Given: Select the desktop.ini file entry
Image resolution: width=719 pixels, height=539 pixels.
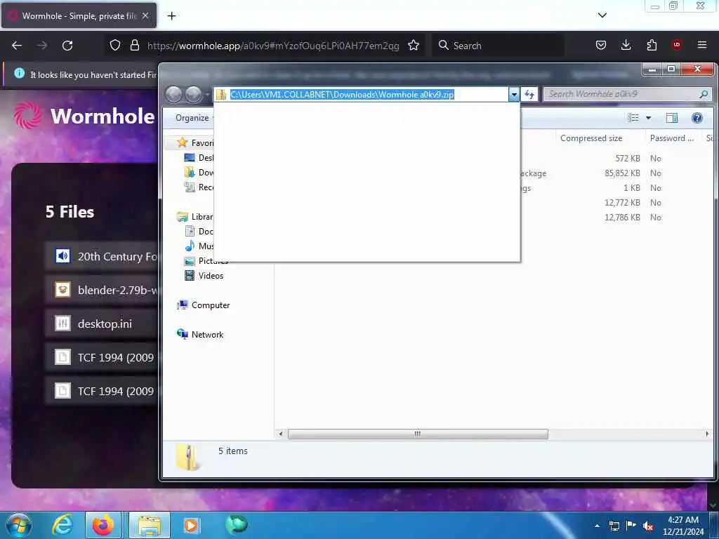Looking at the screenshot, I should coord(102,324).
